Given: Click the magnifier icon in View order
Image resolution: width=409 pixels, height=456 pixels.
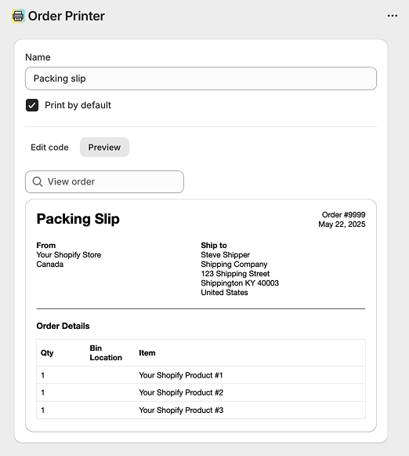Looking at the screenshot, I should (x=38, y=182).
